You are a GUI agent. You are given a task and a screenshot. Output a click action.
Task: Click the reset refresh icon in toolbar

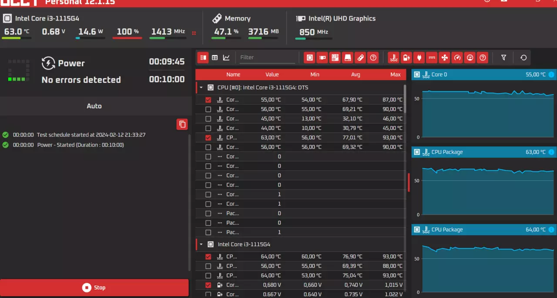[523, 58]
